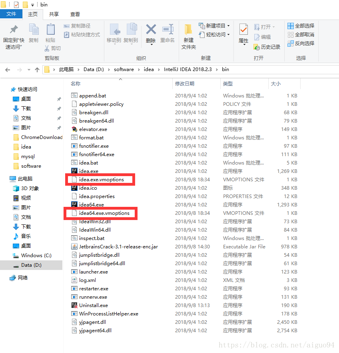The width and height of the screenshot is (339, 353).
Task: Select the idea.exe file icon
Action: point(74,171)
